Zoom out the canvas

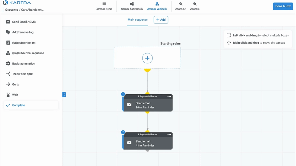[181, 6]
